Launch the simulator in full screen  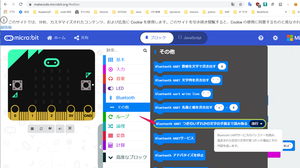[70, 128]
